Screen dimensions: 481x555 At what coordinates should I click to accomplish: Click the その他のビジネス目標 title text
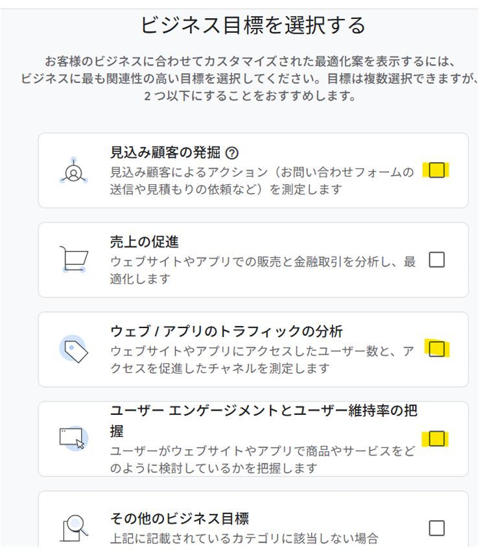(x=180, y=519)
